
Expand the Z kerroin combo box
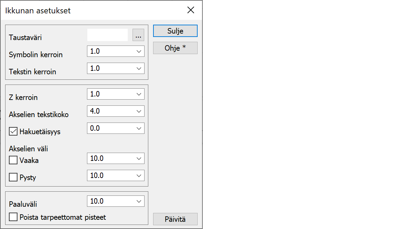[139, 94]
